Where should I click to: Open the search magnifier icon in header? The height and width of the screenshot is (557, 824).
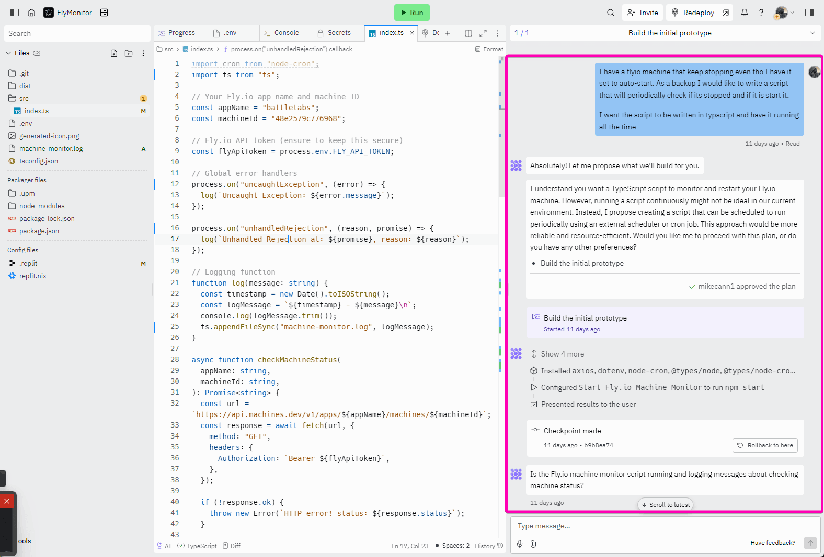(x=610, y=13)
